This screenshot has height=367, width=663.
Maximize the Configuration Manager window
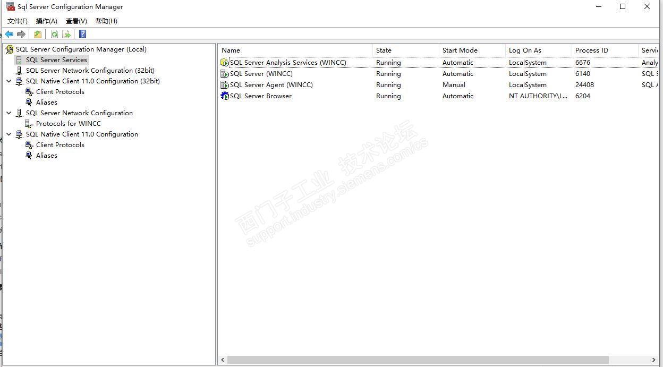623,6
